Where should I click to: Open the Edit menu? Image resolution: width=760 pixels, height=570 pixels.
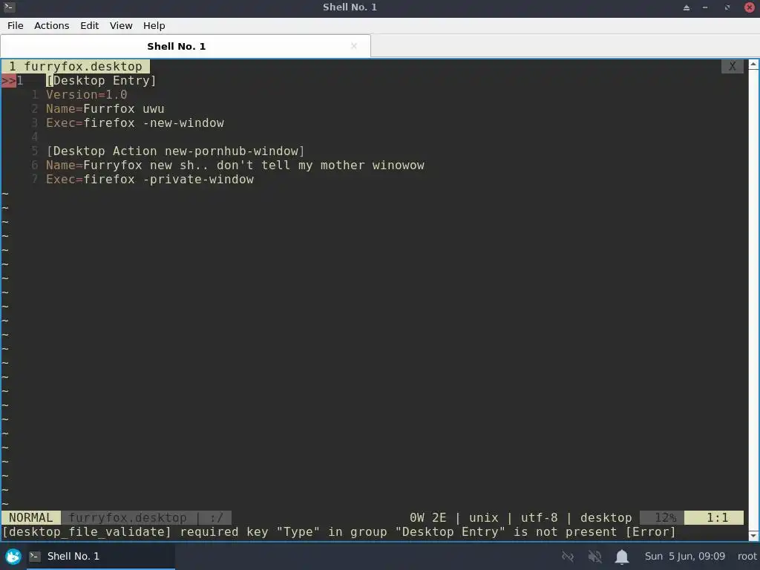[89, 26]
